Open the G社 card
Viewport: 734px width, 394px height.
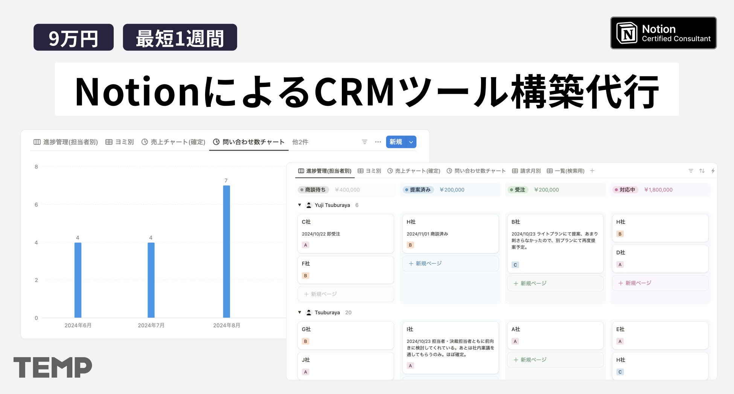346,336
